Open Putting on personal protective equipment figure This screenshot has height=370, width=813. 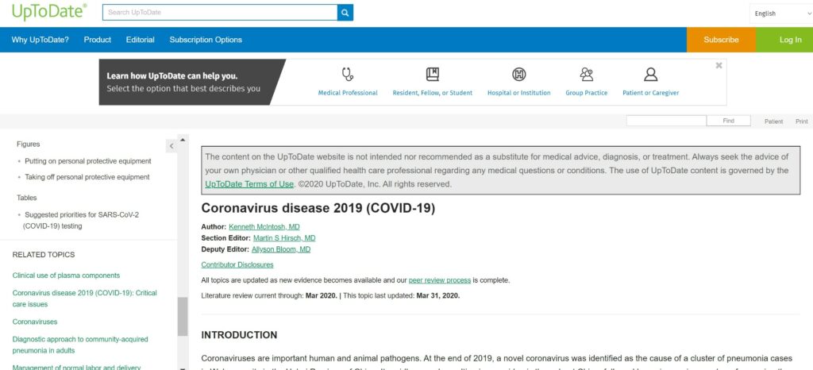tap(87, 161)
